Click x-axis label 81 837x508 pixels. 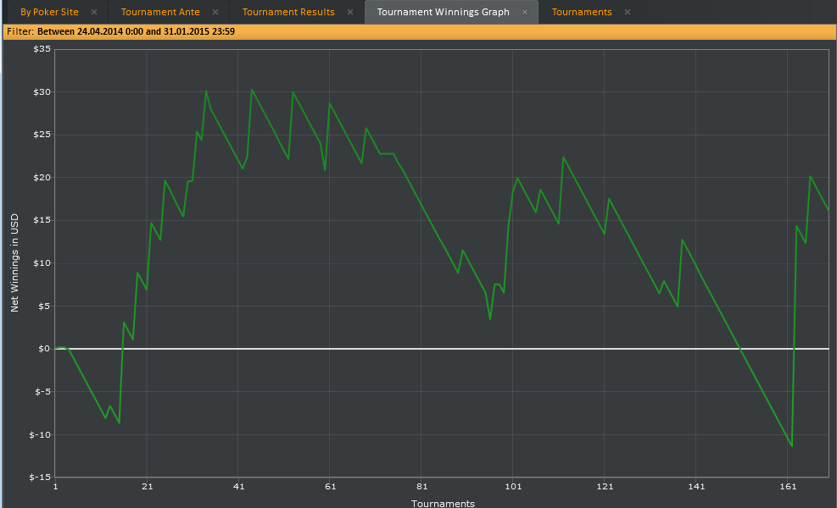422,486
